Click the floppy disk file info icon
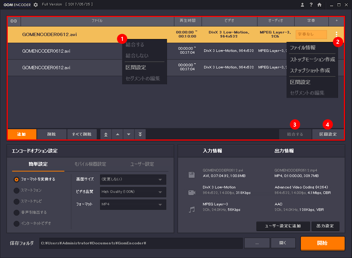Viewport: 352px width, 258px height. (x=192, y=175)
